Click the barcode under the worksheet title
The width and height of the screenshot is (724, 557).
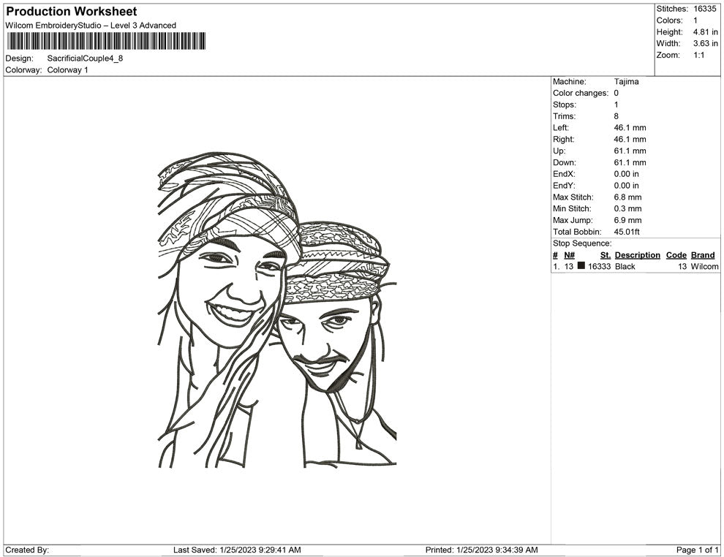point(106,41)
